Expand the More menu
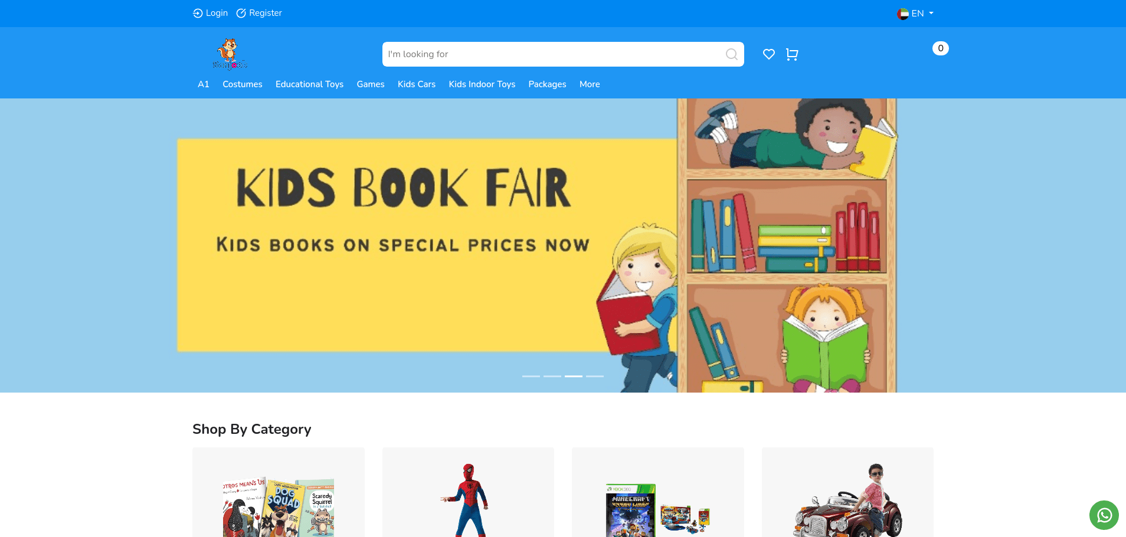This screenshot has height=537, width=1126. point(590,84)
